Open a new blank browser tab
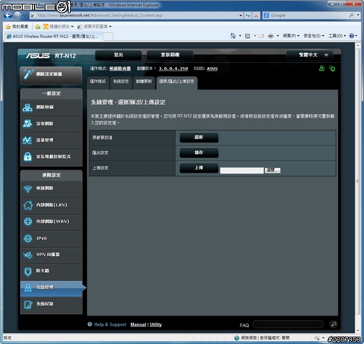Screen dimensions: 364x344 [x=108, y=36]
